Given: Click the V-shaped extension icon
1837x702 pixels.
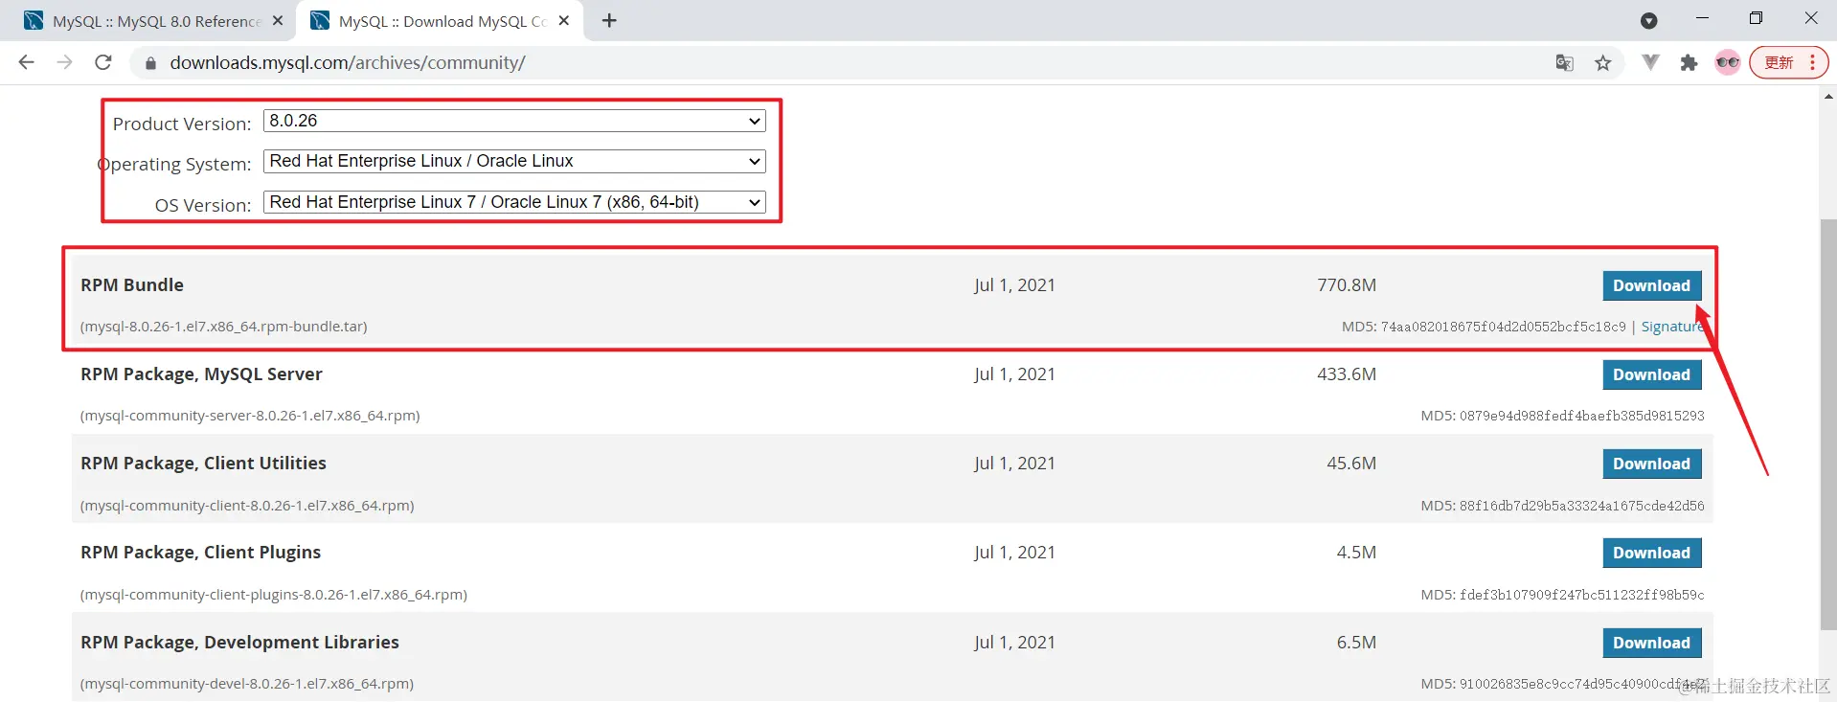Looking at the screenshot, I should [1650, 62].
